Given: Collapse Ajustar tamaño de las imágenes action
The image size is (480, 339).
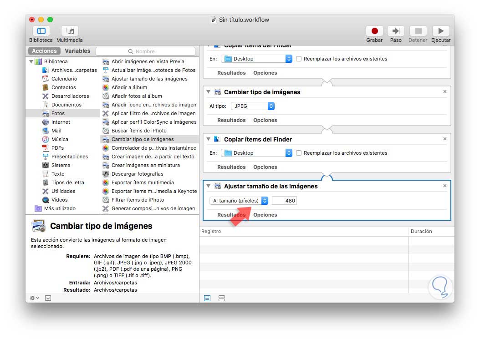Looking at the screenshot, I should pyautogui.click(x=209, y=186).
